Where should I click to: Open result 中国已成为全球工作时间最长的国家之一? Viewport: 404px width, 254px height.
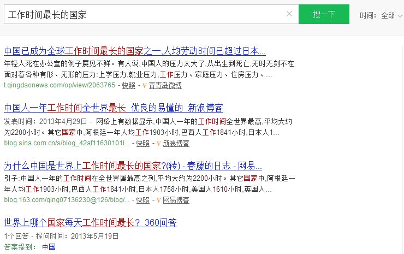(x=135, y=51)
